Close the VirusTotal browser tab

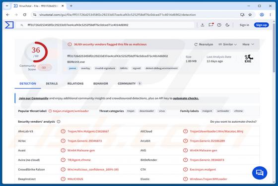(x=63, y=6)
